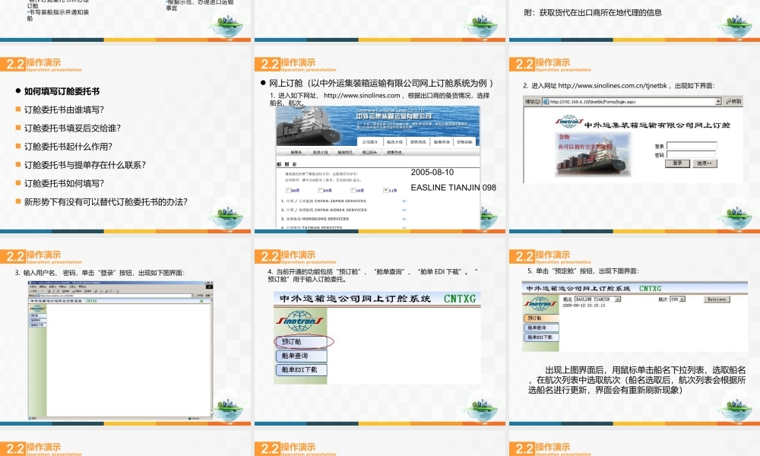760x456 pixels.
Task: Click the 转到 Go button beside address bar
Action: (x=734, y=101)
